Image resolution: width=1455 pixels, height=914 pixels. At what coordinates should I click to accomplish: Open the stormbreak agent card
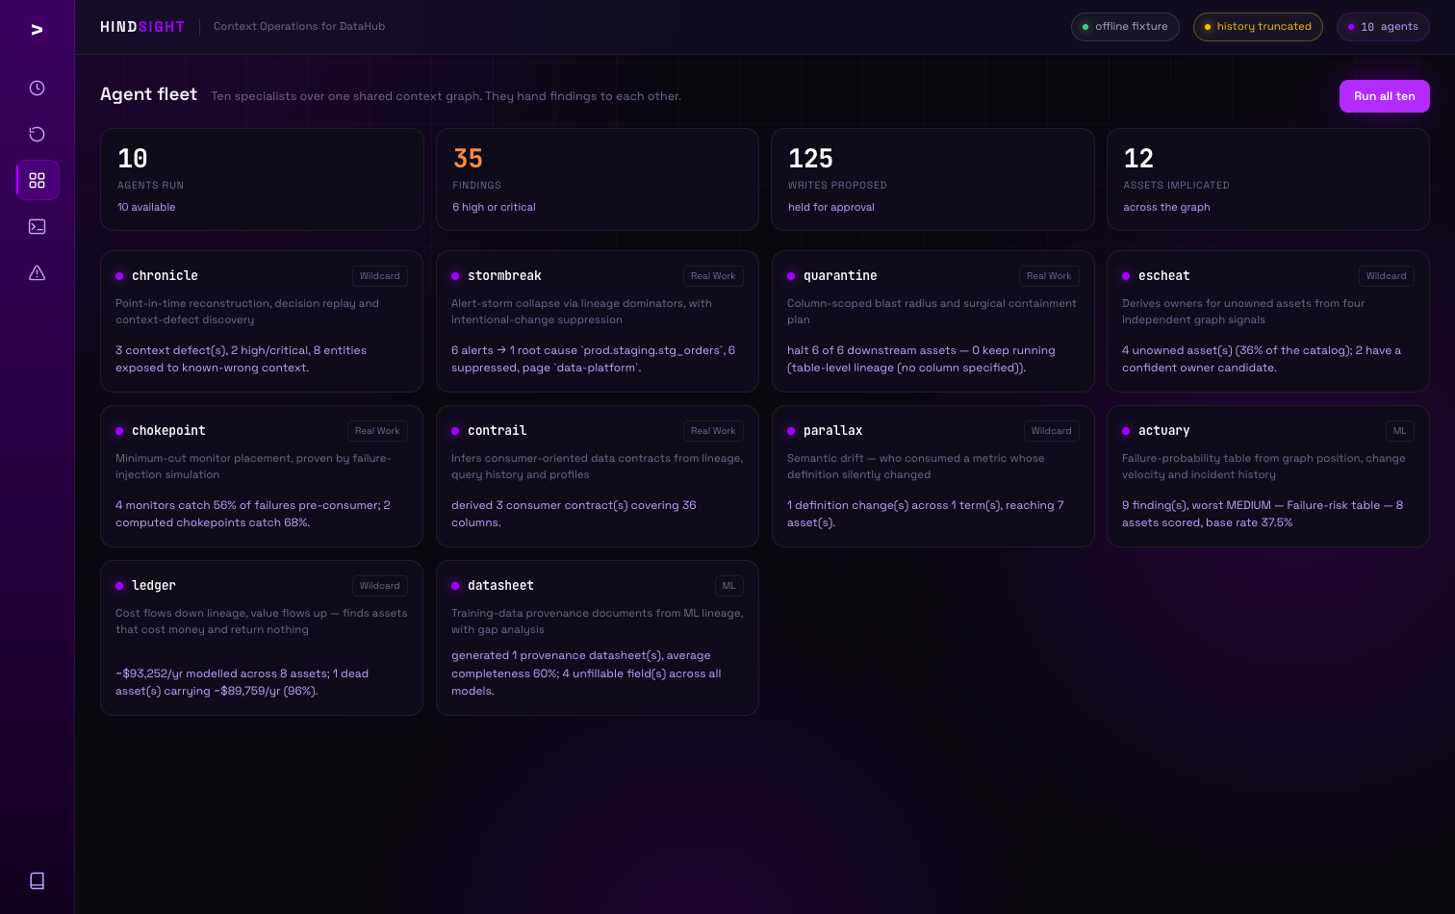click(x=598, y=321)
